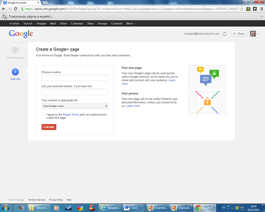Open Calendar in the Google bar
This screenshot has height=212, width=265.
pos(77,23)
